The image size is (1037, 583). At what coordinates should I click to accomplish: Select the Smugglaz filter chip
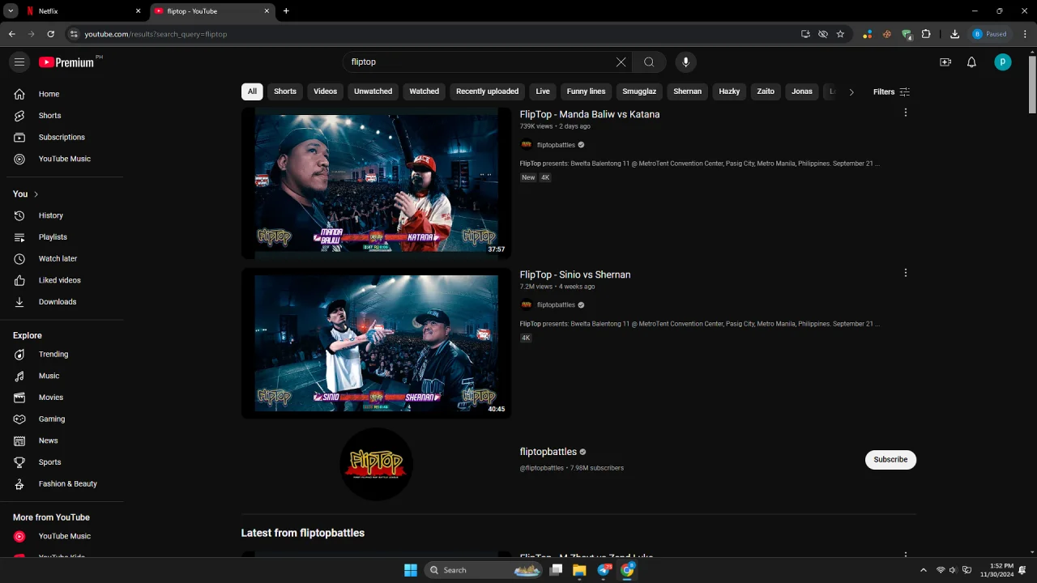[639, 91]
